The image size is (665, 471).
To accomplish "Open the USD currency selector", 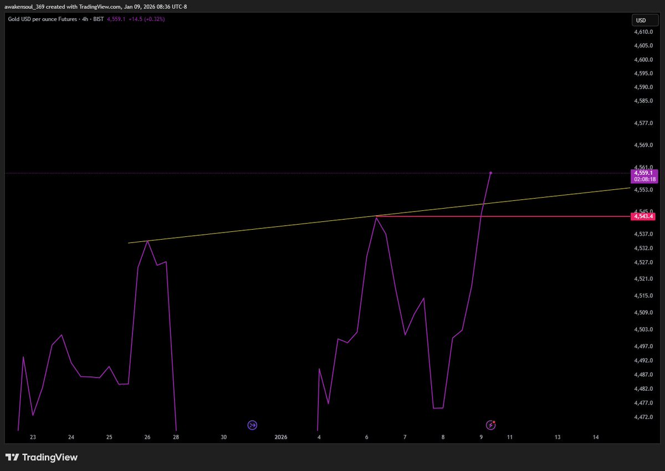I will click(645, 20).
